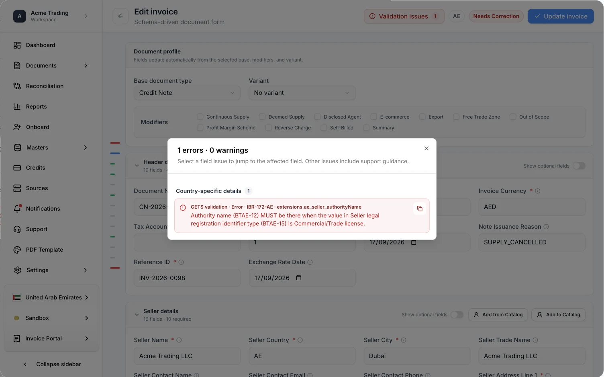This screenshot has height=377, width=604.
Task: Check the Continuous Supply modifier
Action: coord(200,117)
